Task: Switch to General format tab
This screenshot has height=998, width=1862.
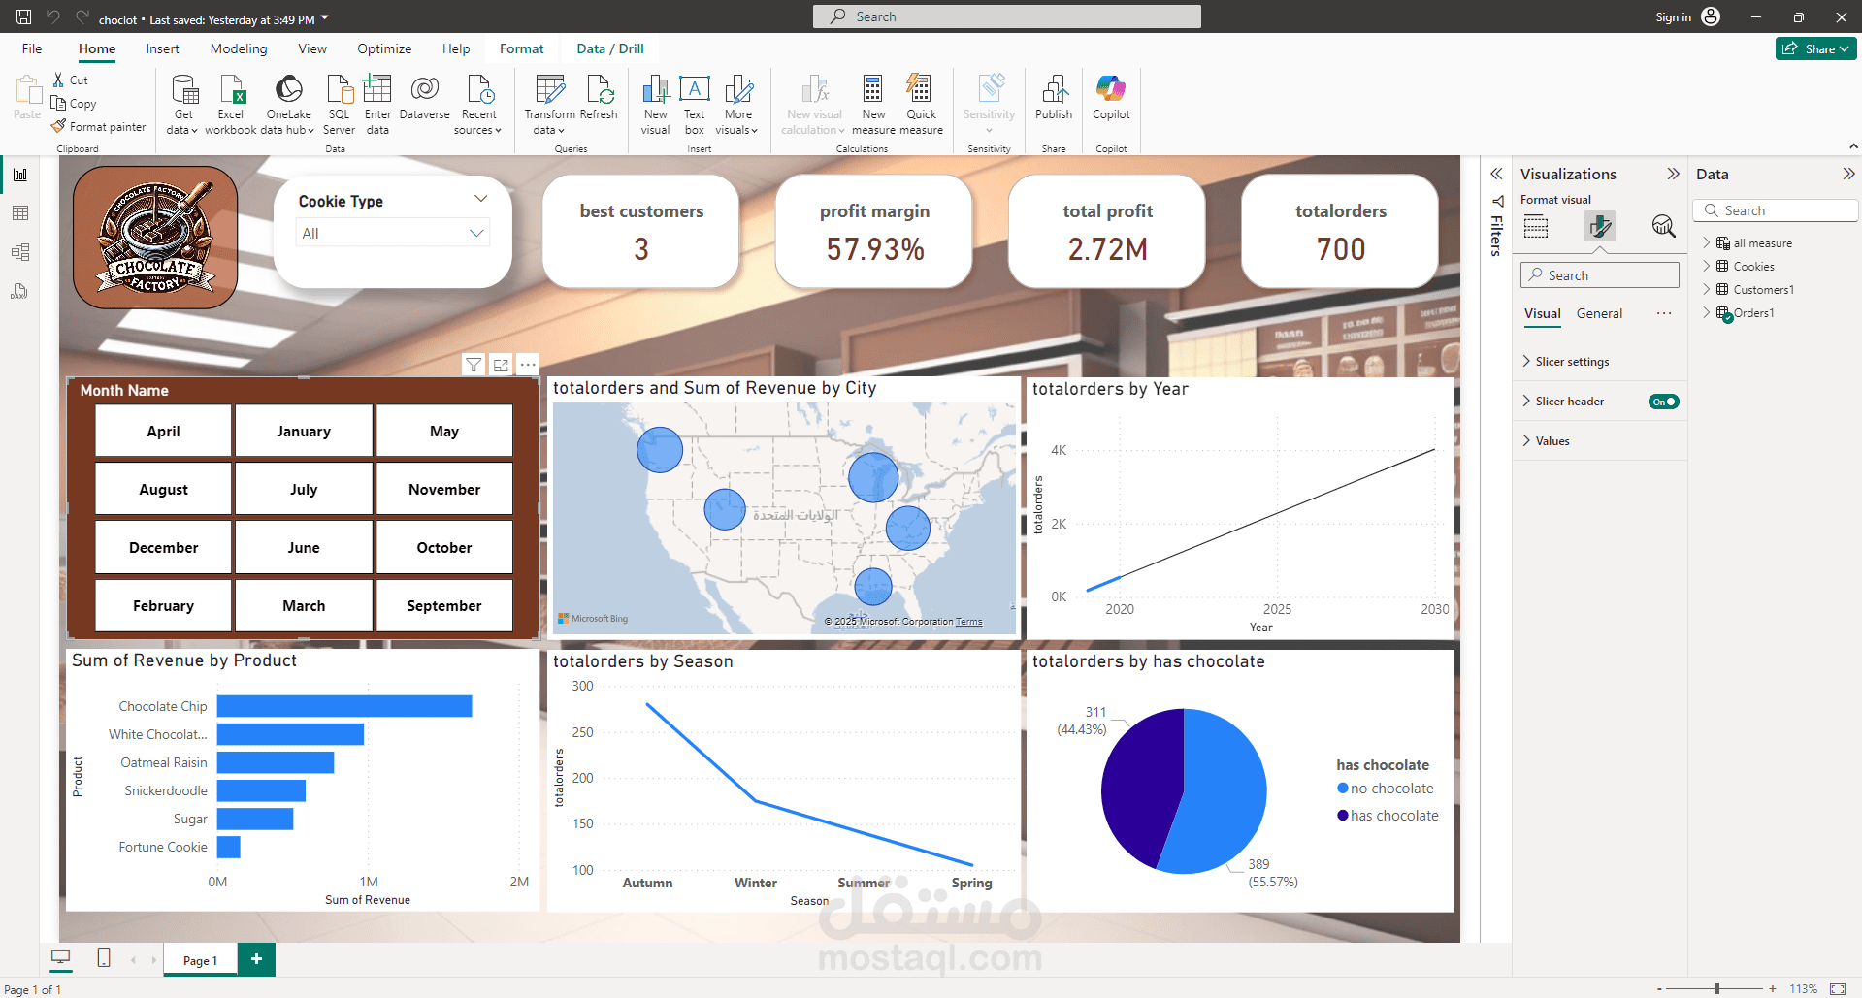Action: coord(1599,313)
